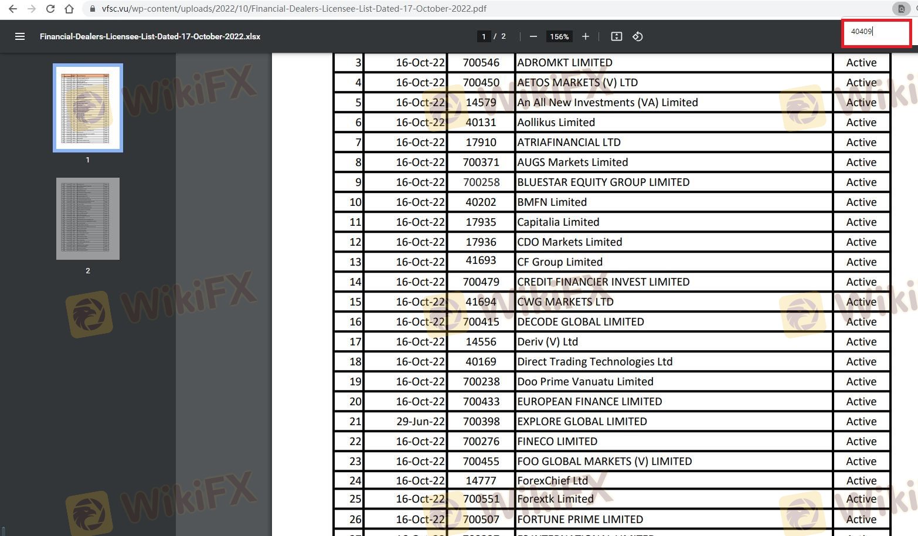The image size is (918, 536).
Task: Click the PDF file name title
Action: (x=150, y=36)
